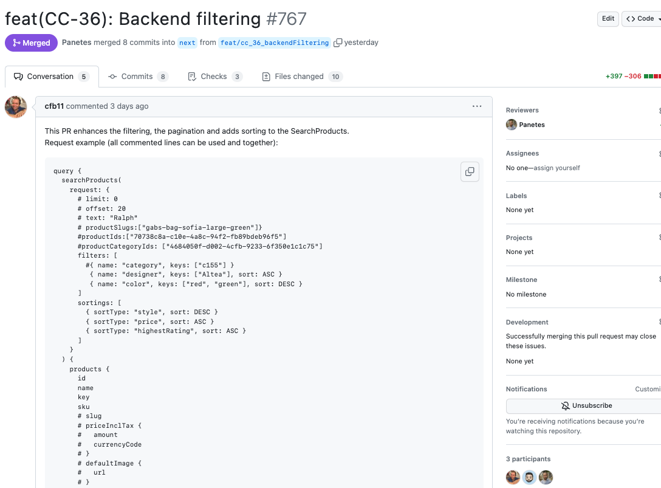Image resolution: width=661 pixels, height=488 pixels.
Task: Open the Commits tab
Action: tap(137, 77)
